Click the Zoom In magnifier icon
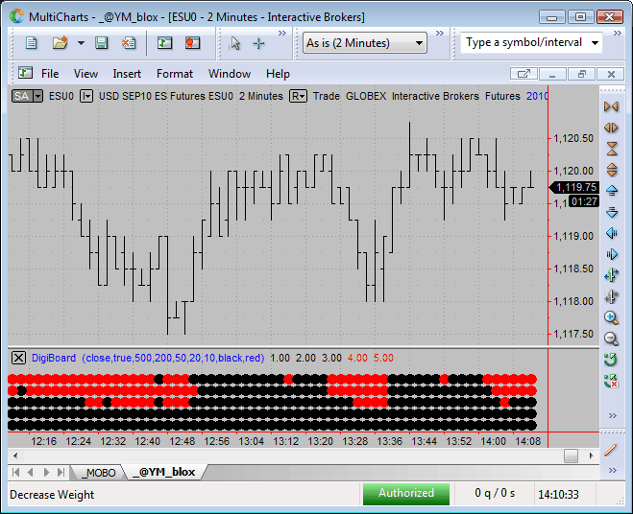This screenshot has width=633, height=514. 611,318
